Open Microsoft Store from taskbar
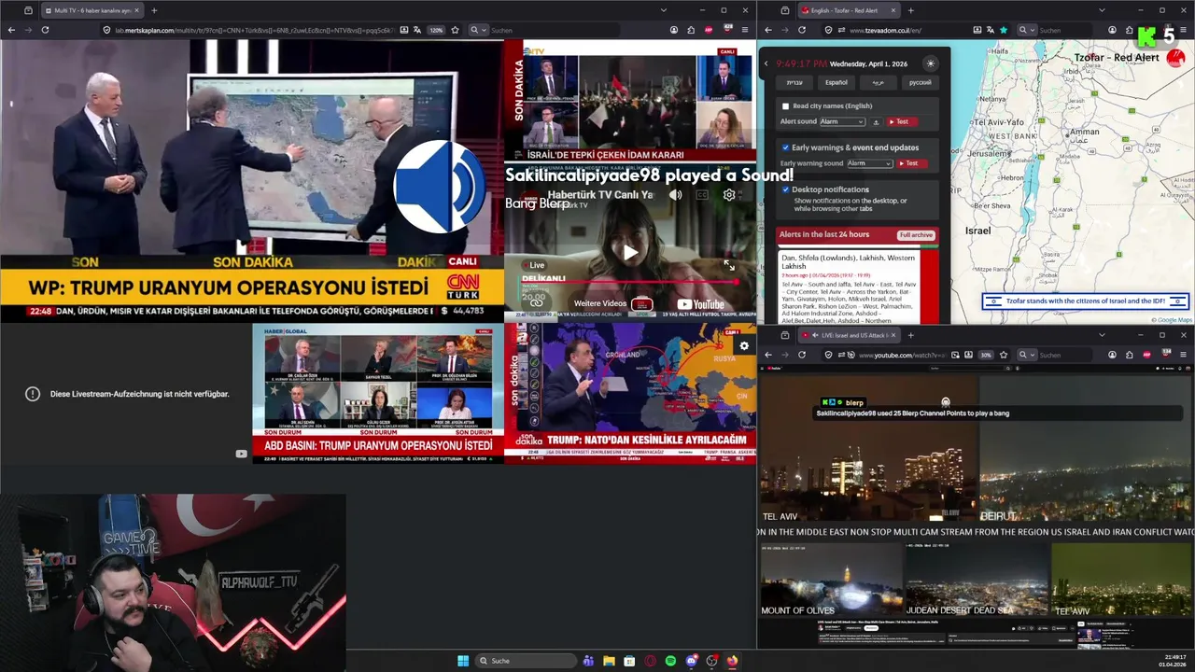 [x=629, y=661]
